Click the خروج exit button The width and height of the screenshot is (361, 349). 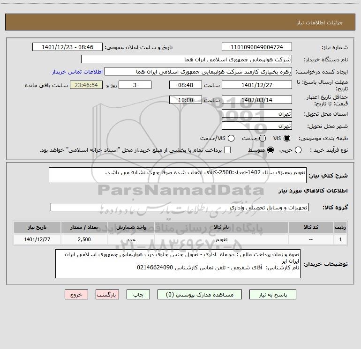coord(76,295)
